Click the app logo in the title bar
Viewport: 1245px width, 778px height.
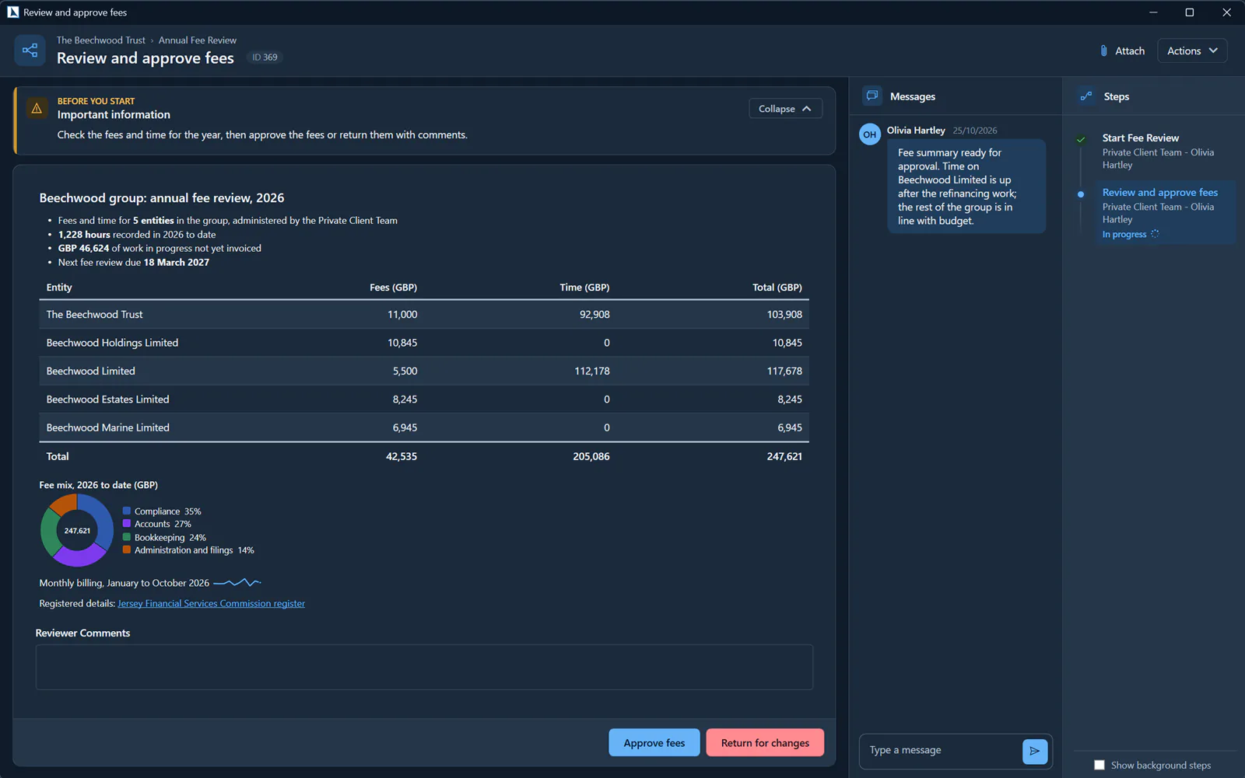click(13, 12)
